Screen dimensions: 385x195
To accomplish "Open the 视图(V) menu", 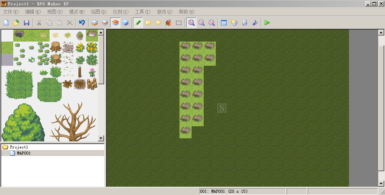I will click(x=55, y=12).
